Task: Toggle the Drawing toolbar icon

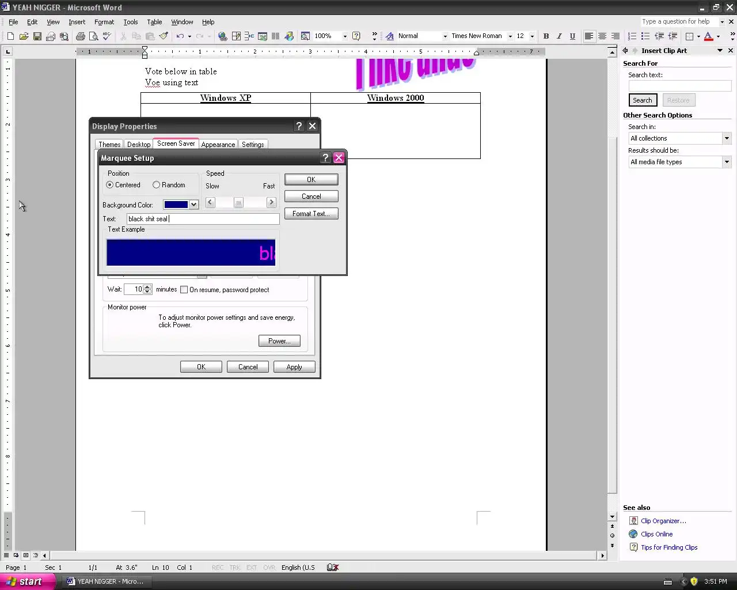Action: coord(289,36)
